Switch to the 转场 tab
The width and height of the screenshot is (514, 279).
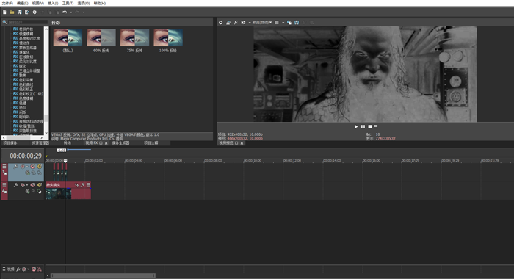(68, 143)
